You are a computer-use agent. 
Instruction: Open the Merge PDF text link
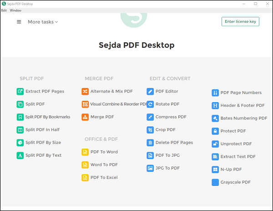pyautogui.click(x=102, y=117)
